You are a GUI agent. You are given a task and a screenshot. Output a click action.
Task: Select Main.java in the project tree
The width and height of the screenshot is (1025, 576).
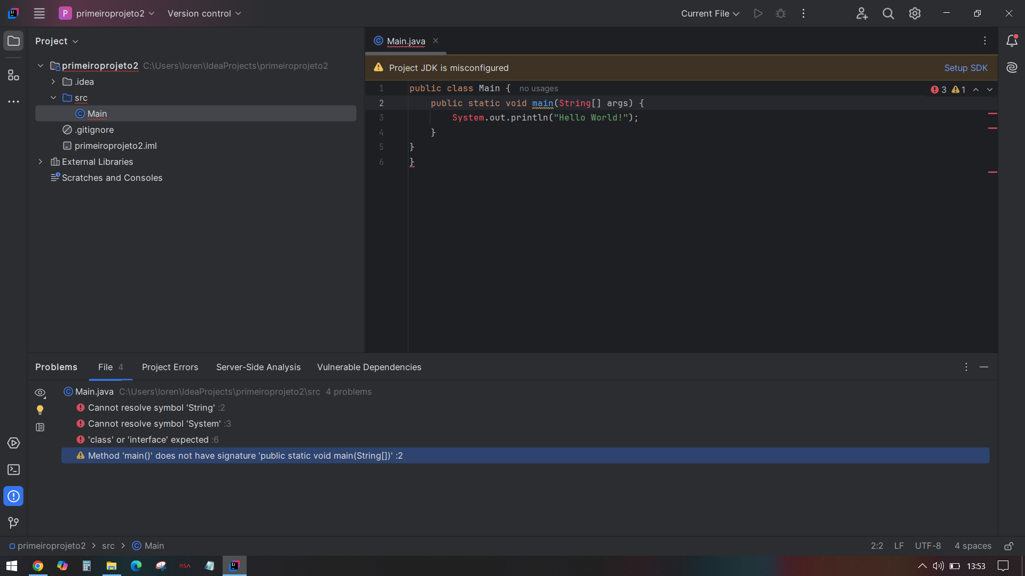(97, 113)
